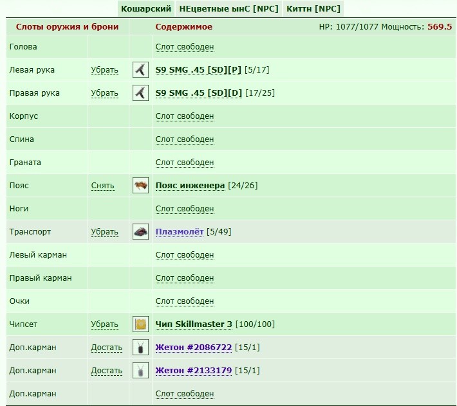Click Слот свободен for Очки
The width and height of the screenshot is (457, 406).
pos(185,301)
